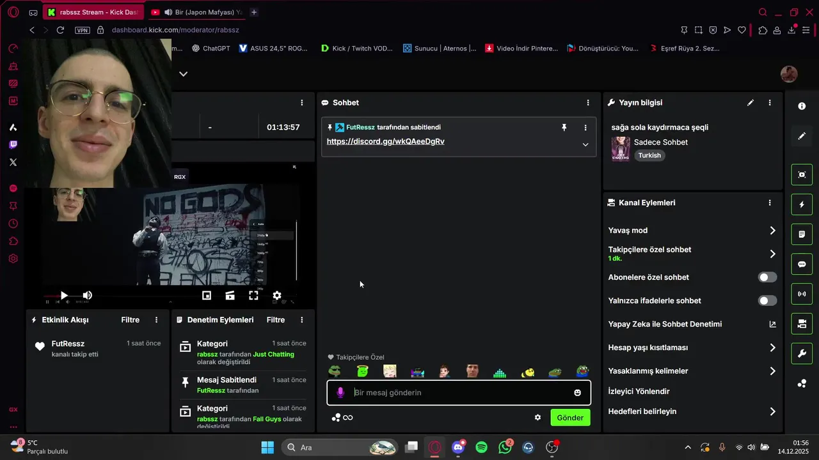Toggle Yalnızca ifadelerle sohbet switch
This screenshot has height=460, width=819.
pyautogui.click(x=767, y=300)
